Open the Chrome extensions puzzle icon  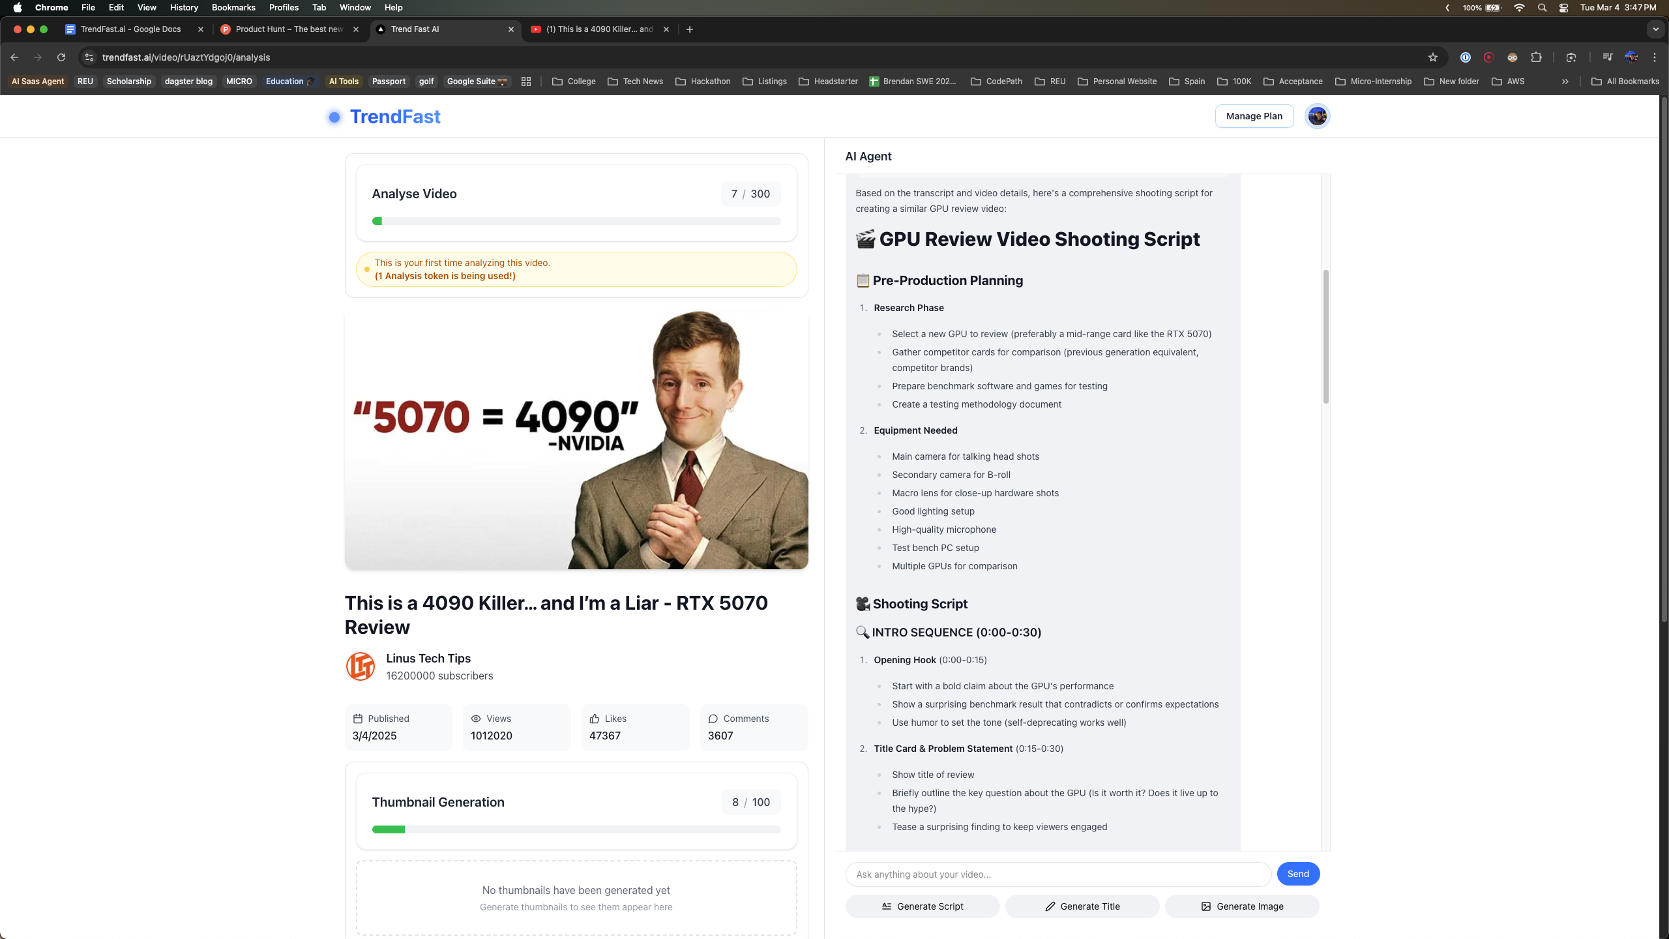[1537, 57]
